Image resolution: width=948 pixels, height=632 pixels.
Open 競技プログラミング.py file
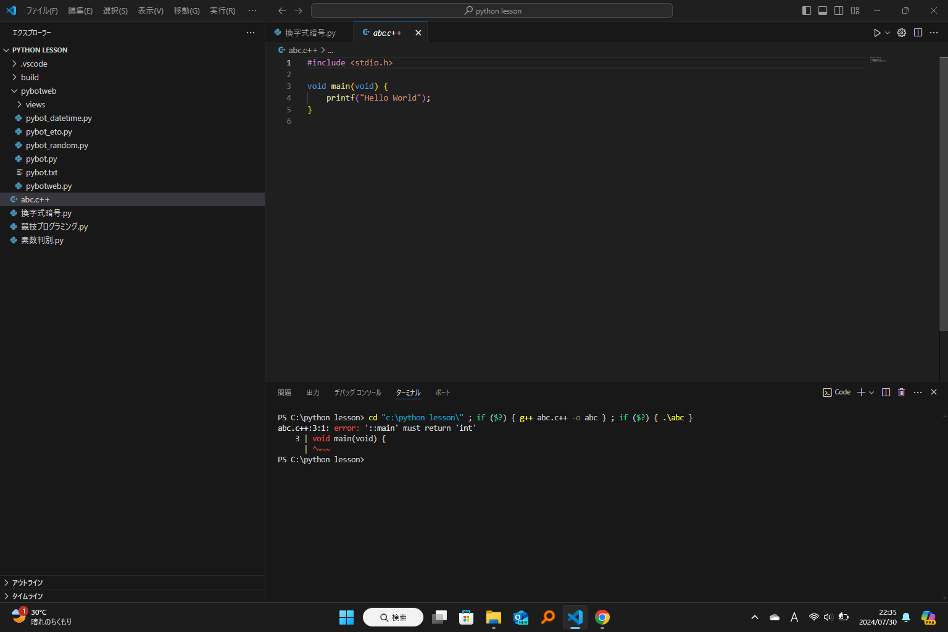pyautogui.click(x=133, y=227)
